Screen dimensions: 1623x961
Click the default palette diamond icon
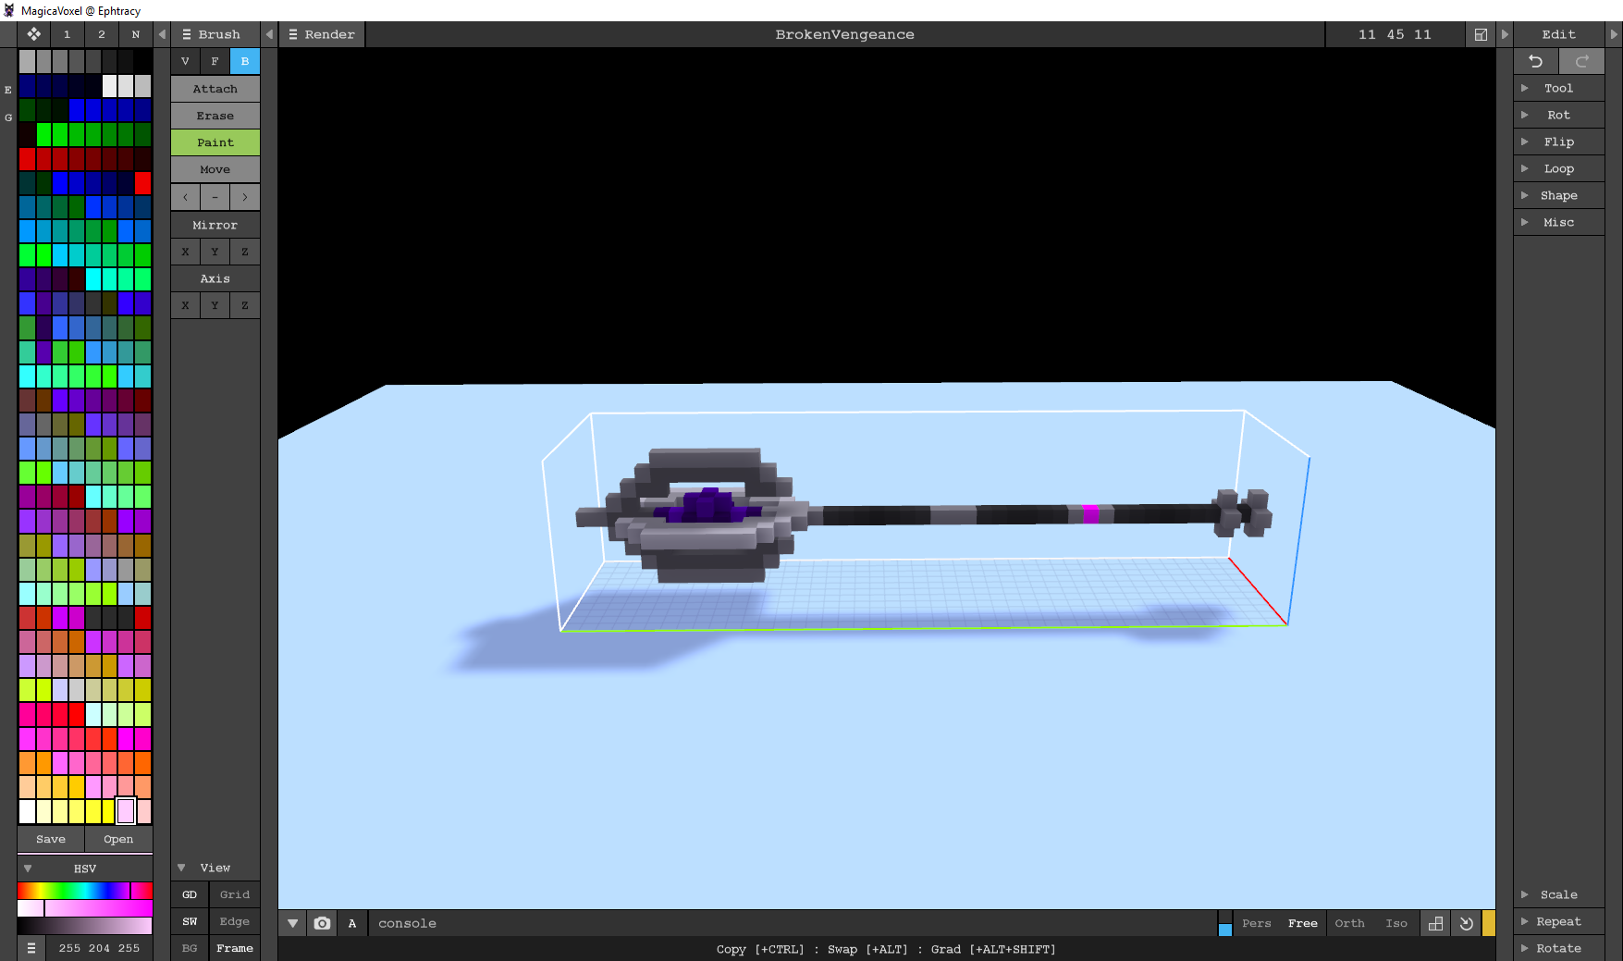coord(33,34)
